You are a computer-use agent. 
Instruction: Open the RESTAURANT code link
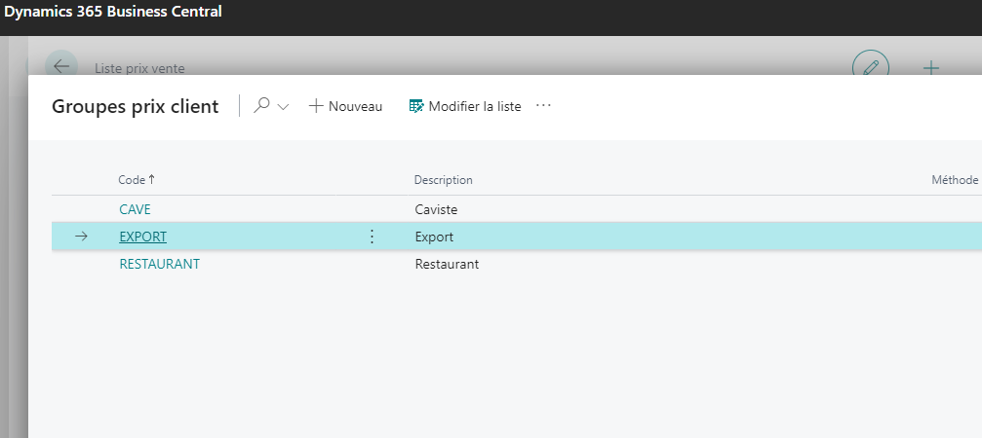click(159, 264)
